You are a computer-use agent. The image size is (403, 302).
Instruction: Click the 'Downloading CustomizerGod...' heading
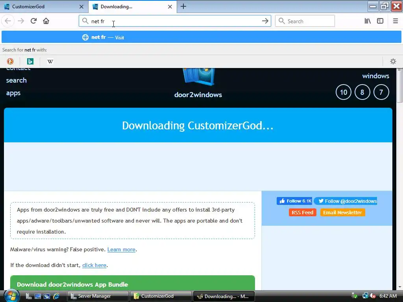pos(198,125)
